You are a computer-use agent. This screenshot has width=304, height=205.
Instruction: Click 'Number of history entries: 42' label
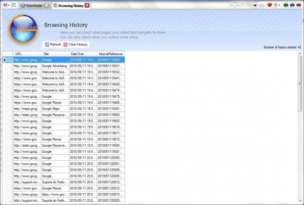click(283, 47)
